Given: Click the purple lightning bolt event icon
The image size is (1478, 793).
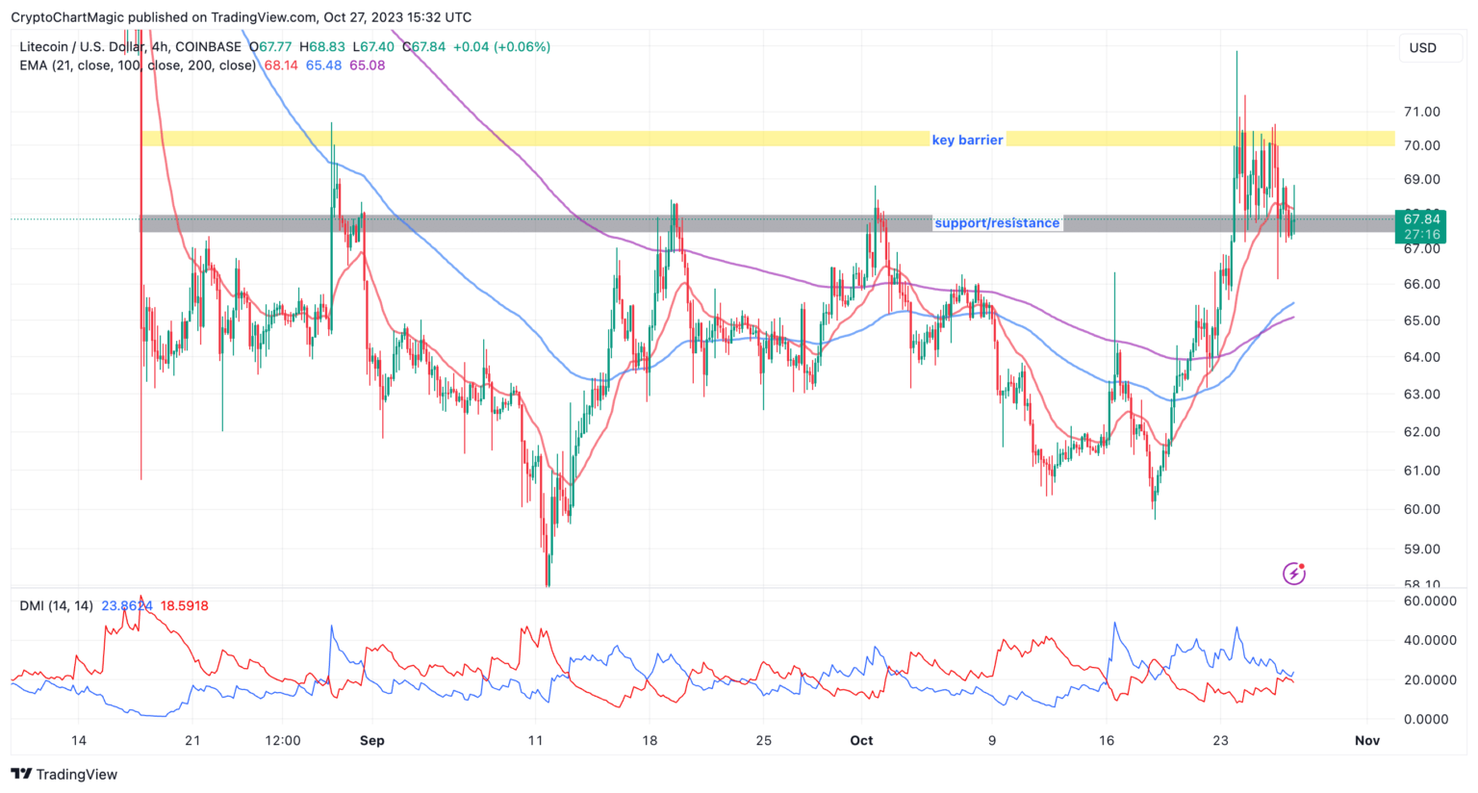Looking at the screenshot, I should click(1294, 574).
